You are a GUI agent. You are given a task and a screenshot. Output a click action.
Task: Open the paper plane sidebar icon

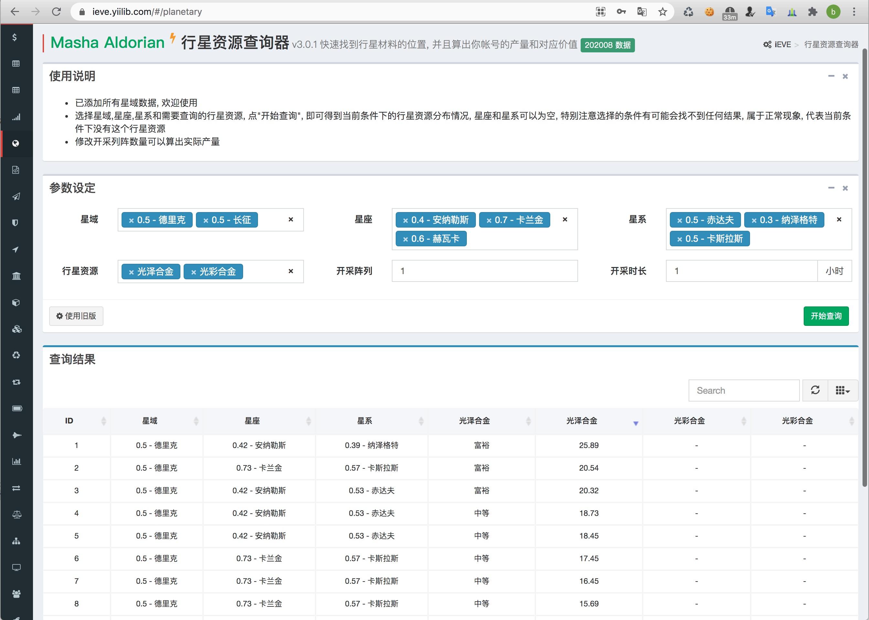click(x=16, y=197)
